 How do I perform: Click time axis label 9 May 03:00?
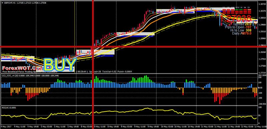coord(126,127)
